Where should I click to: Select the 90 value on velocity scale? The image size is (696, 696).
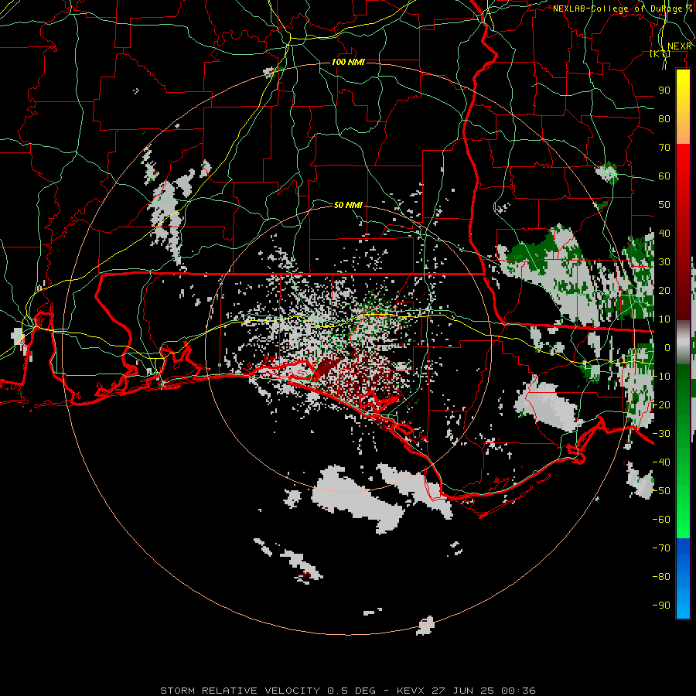pos(664,90)
